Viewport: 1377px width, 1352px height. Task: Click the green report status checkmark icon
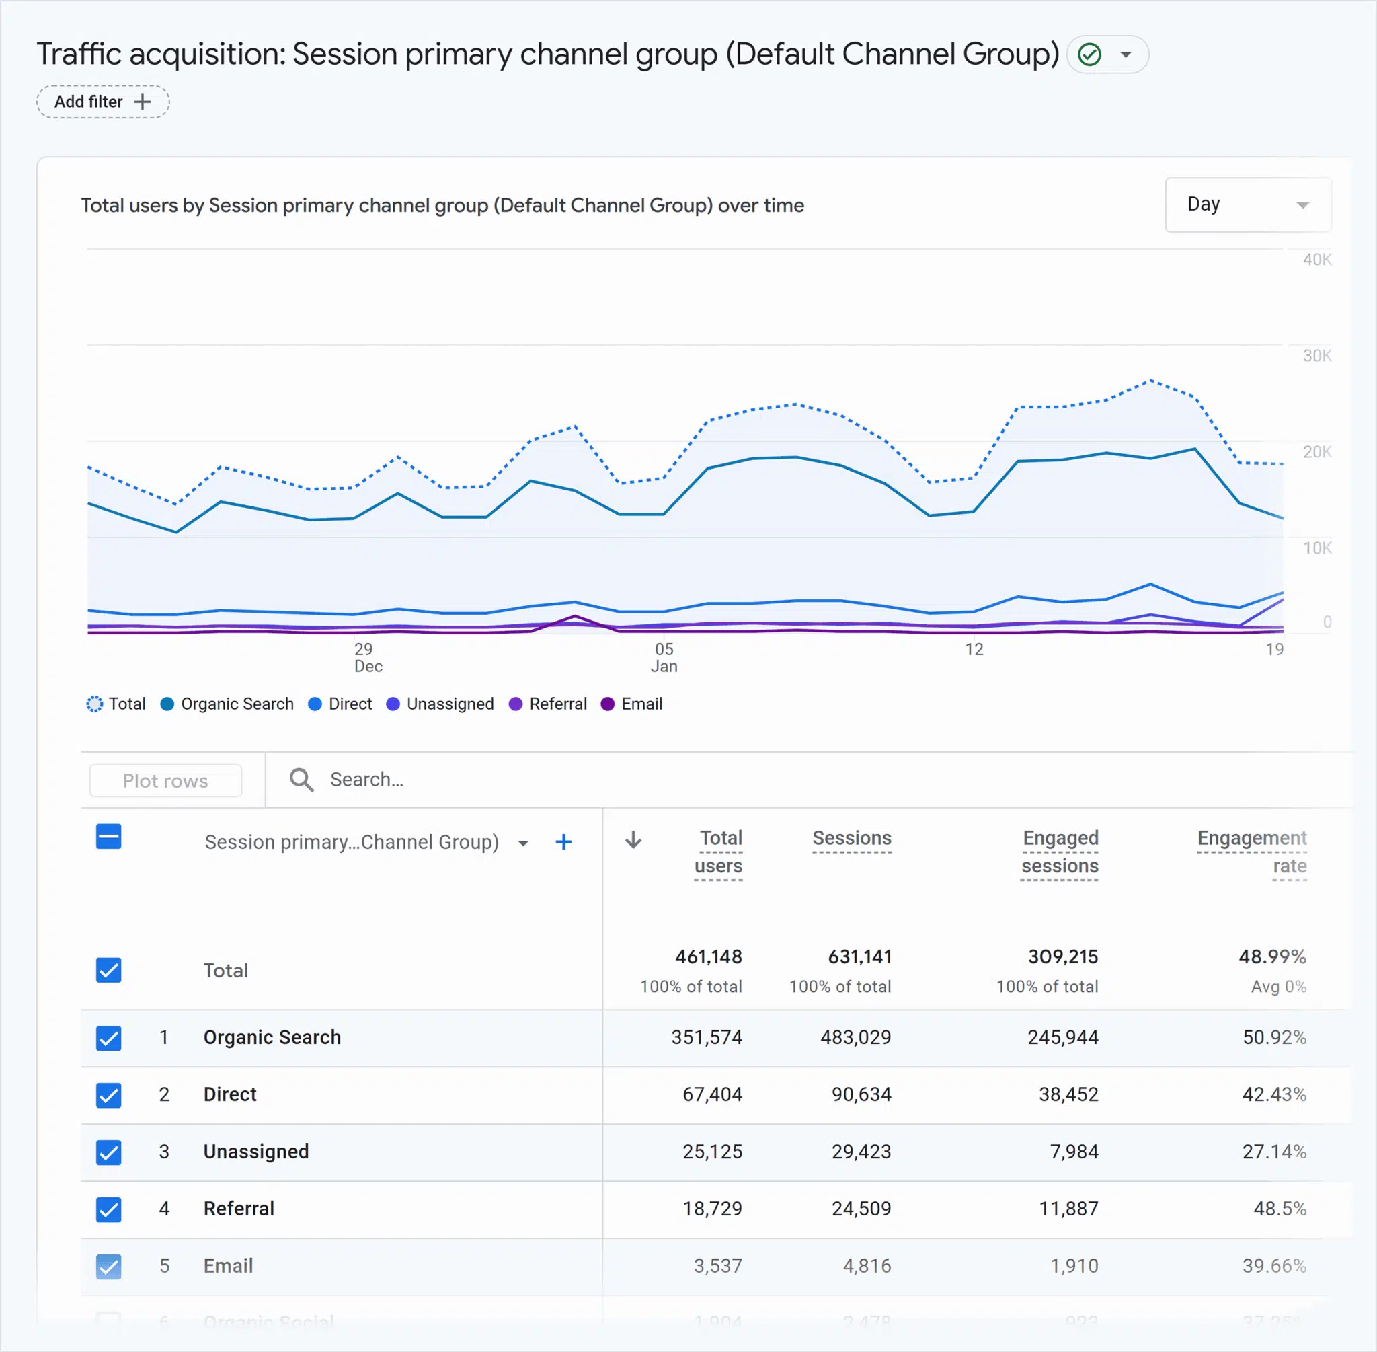(1089, 54)
